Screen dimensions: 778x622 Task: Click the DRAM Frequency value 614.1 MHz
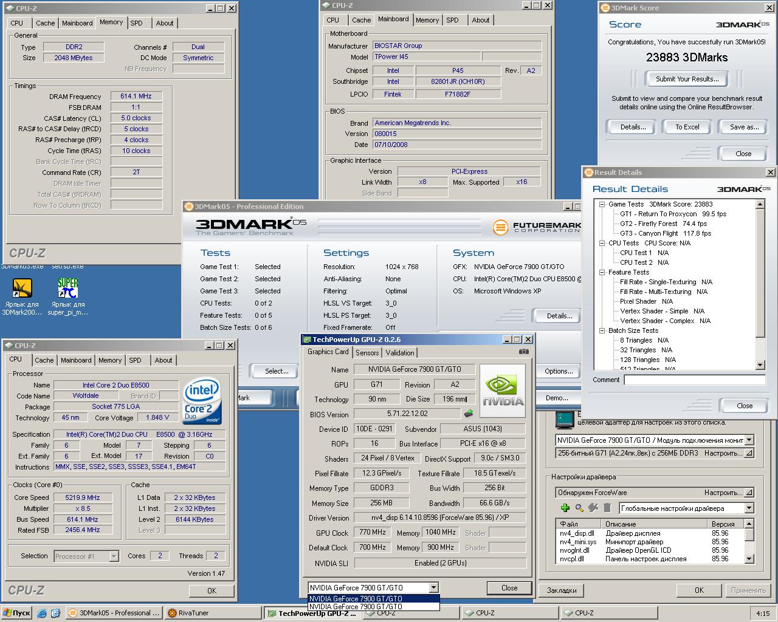[x=136, y=96]
